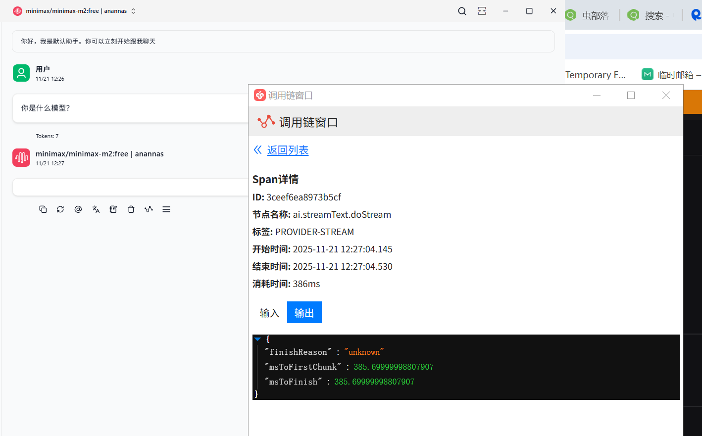Regenerate the response with the refresh icon

point(60,209)
